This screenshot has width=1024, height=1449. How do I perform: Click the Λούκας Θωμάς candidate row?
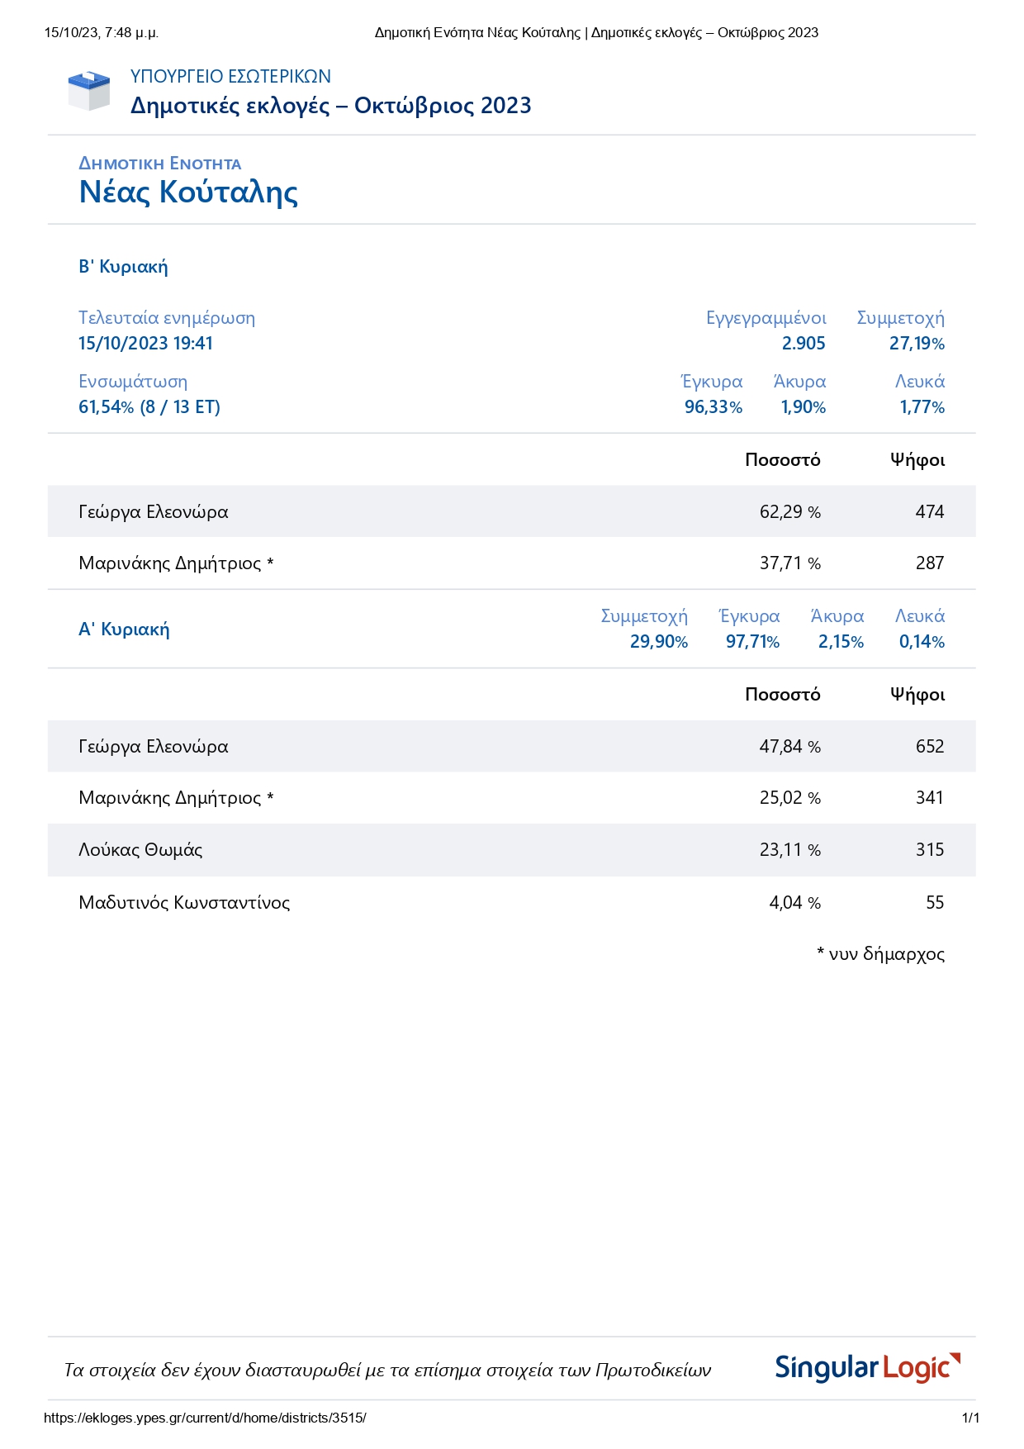tap(511, 850)
